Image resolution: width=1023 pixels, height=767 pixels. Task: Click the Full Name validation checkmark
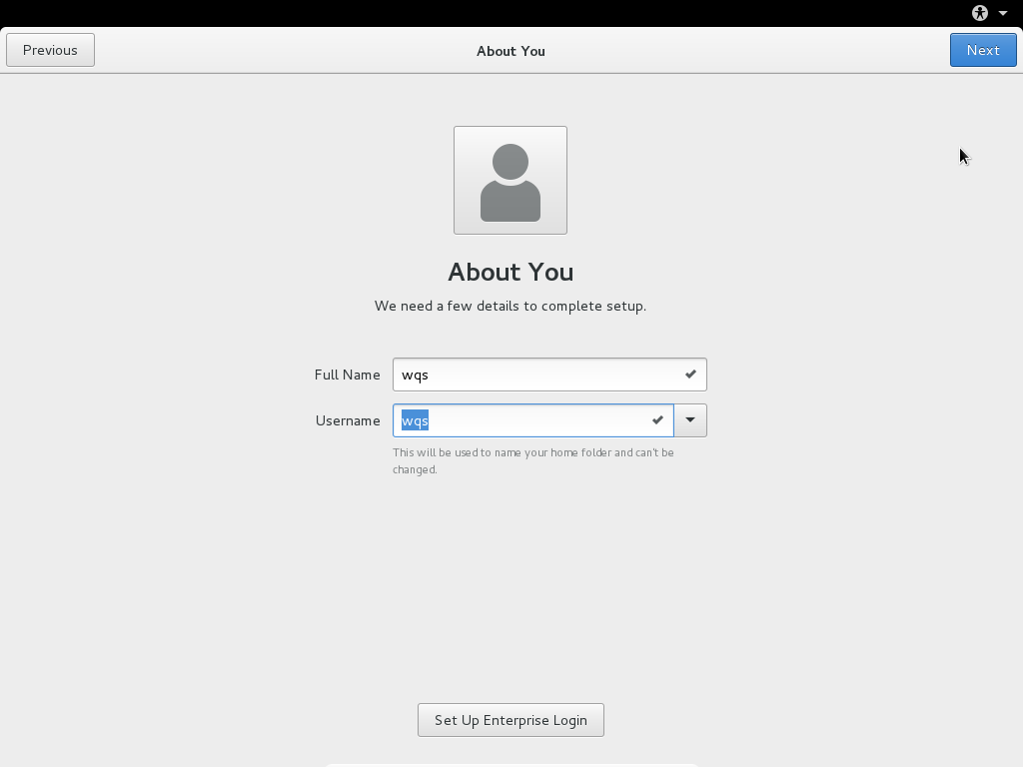pyautogui.click(x=690, y=375)
